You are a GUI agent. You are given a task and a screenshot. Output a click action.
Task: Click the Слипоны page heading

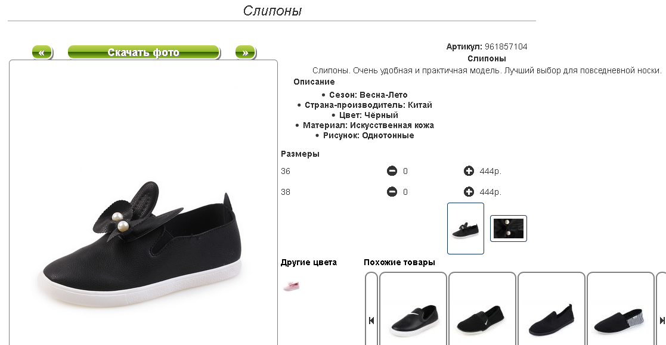pyautogui.click(x=272, y=11)
